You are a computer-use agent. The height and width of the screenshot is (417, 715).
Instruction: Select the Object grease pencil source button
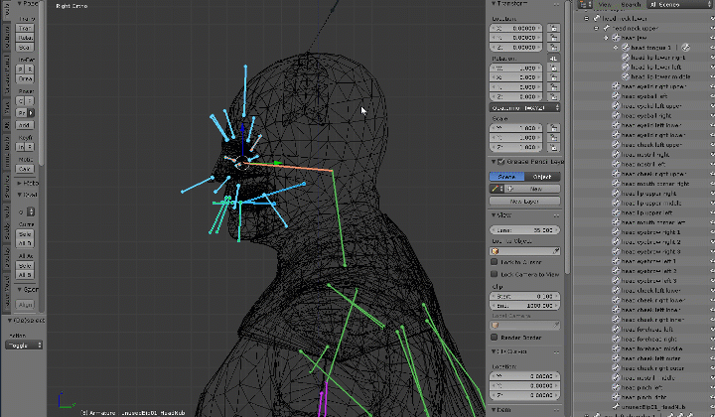(x=541, y=176)
